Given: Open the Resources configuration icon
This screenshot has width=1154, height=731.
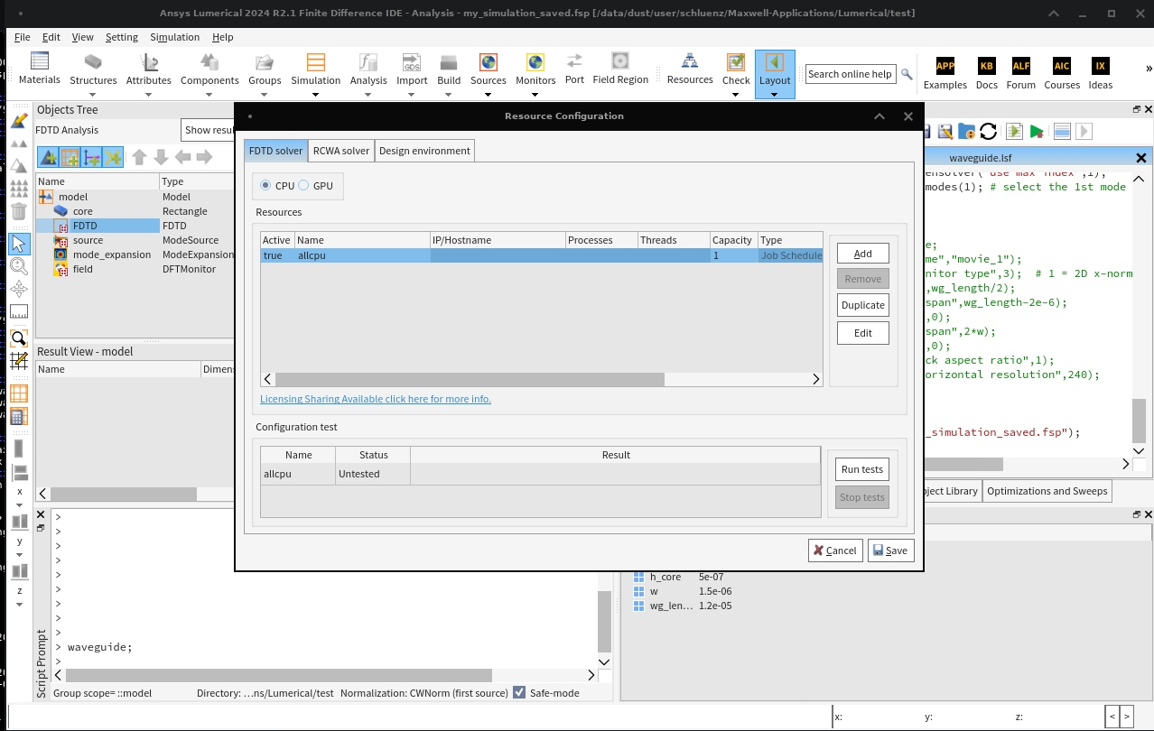Looking at the screenshot, I should coord(690,62).
